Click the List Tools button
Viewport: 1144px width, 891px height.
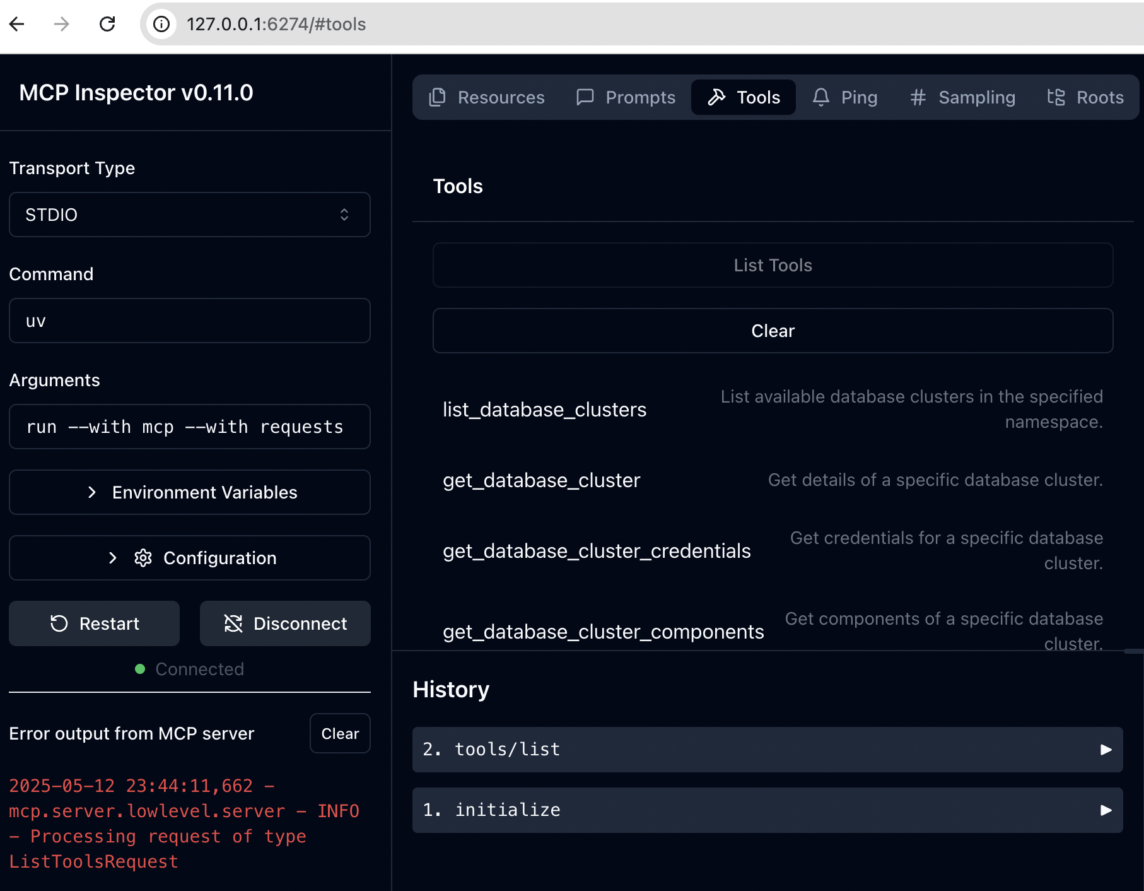(x=773, y=265)
